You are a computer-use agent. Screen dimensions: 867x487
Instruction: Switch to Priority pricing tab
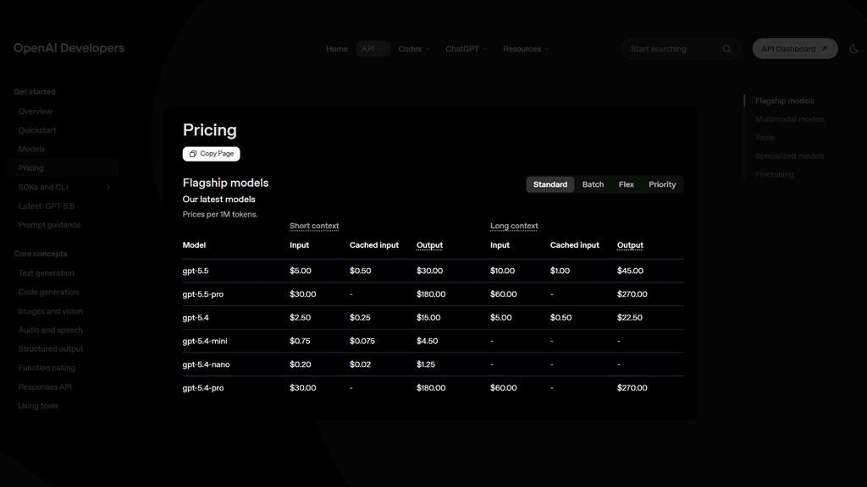click(x=662, y=184)
